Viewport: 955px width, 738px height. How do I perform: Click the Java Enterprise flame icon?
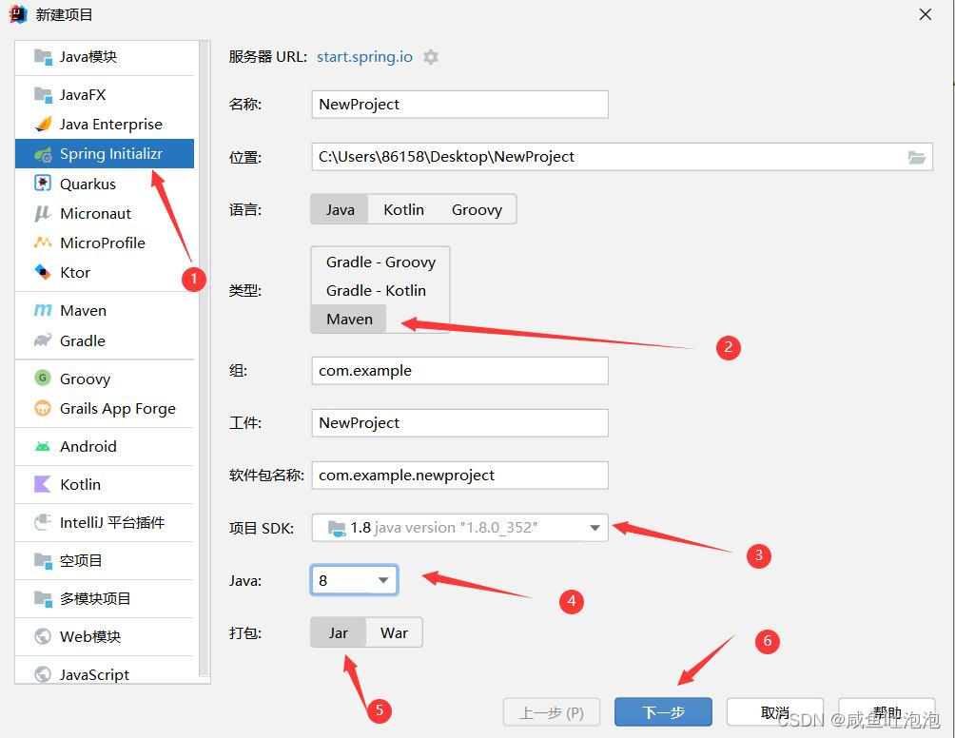(43, 125)
